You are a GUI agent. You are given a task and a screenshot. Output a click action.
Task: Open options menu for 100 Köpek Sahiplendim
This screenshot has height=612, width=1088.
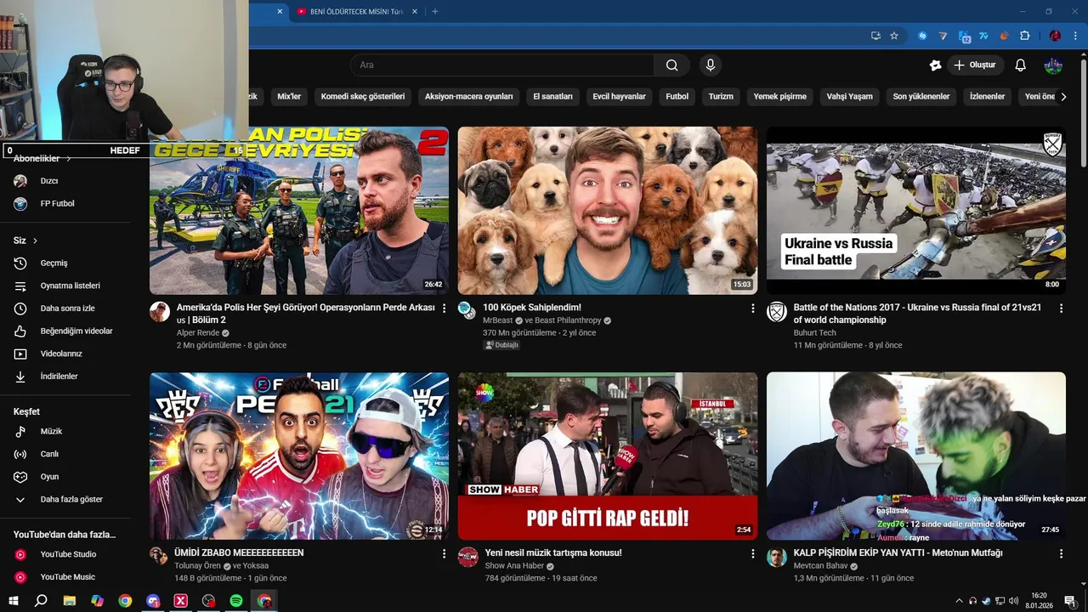[x=752, y=309]
